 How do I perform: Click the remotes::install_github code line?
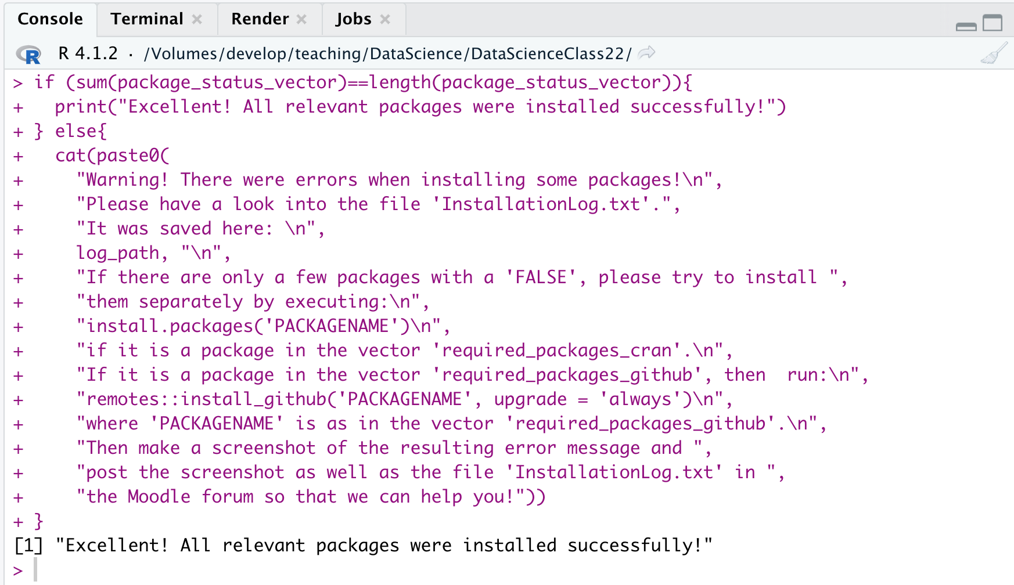(404, 399)
